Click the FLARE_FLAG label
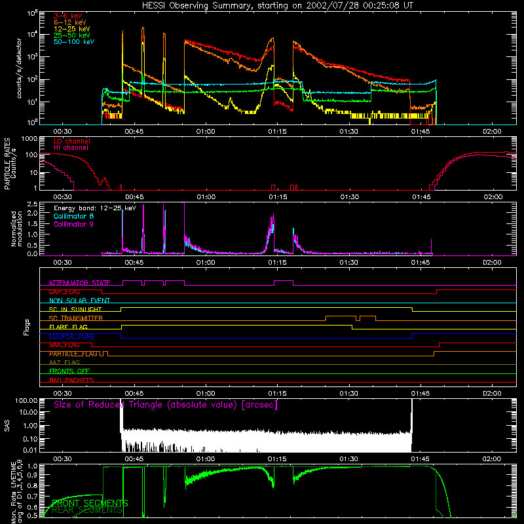The width and height of the screenshot is (524, 524). click(x=68, y=327)
